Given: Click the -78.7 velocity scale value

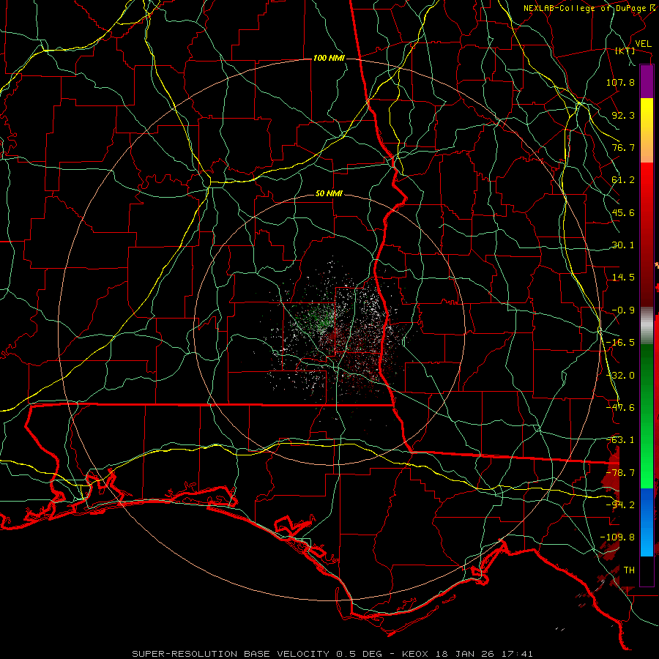Looking at the screenshot, I should click(620, 473).
